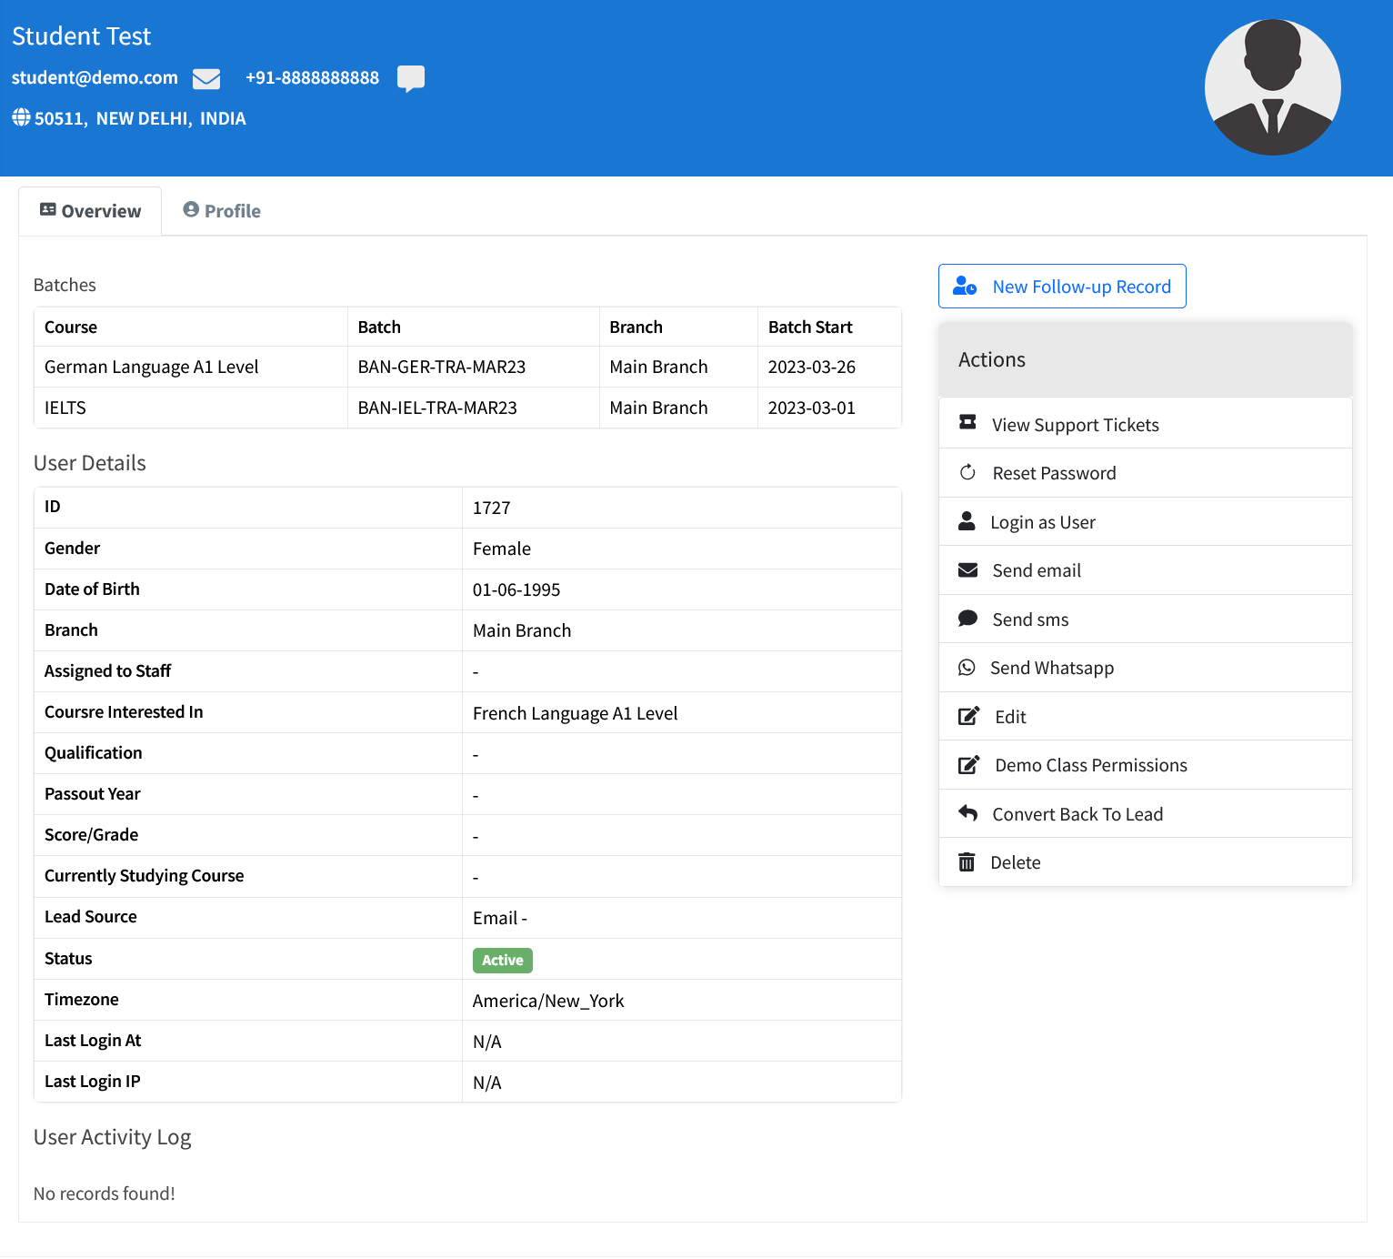Click the Convert Back To Lead arrow icon
This screenshot has width=1393, height=1259.
tap(967, 813)
